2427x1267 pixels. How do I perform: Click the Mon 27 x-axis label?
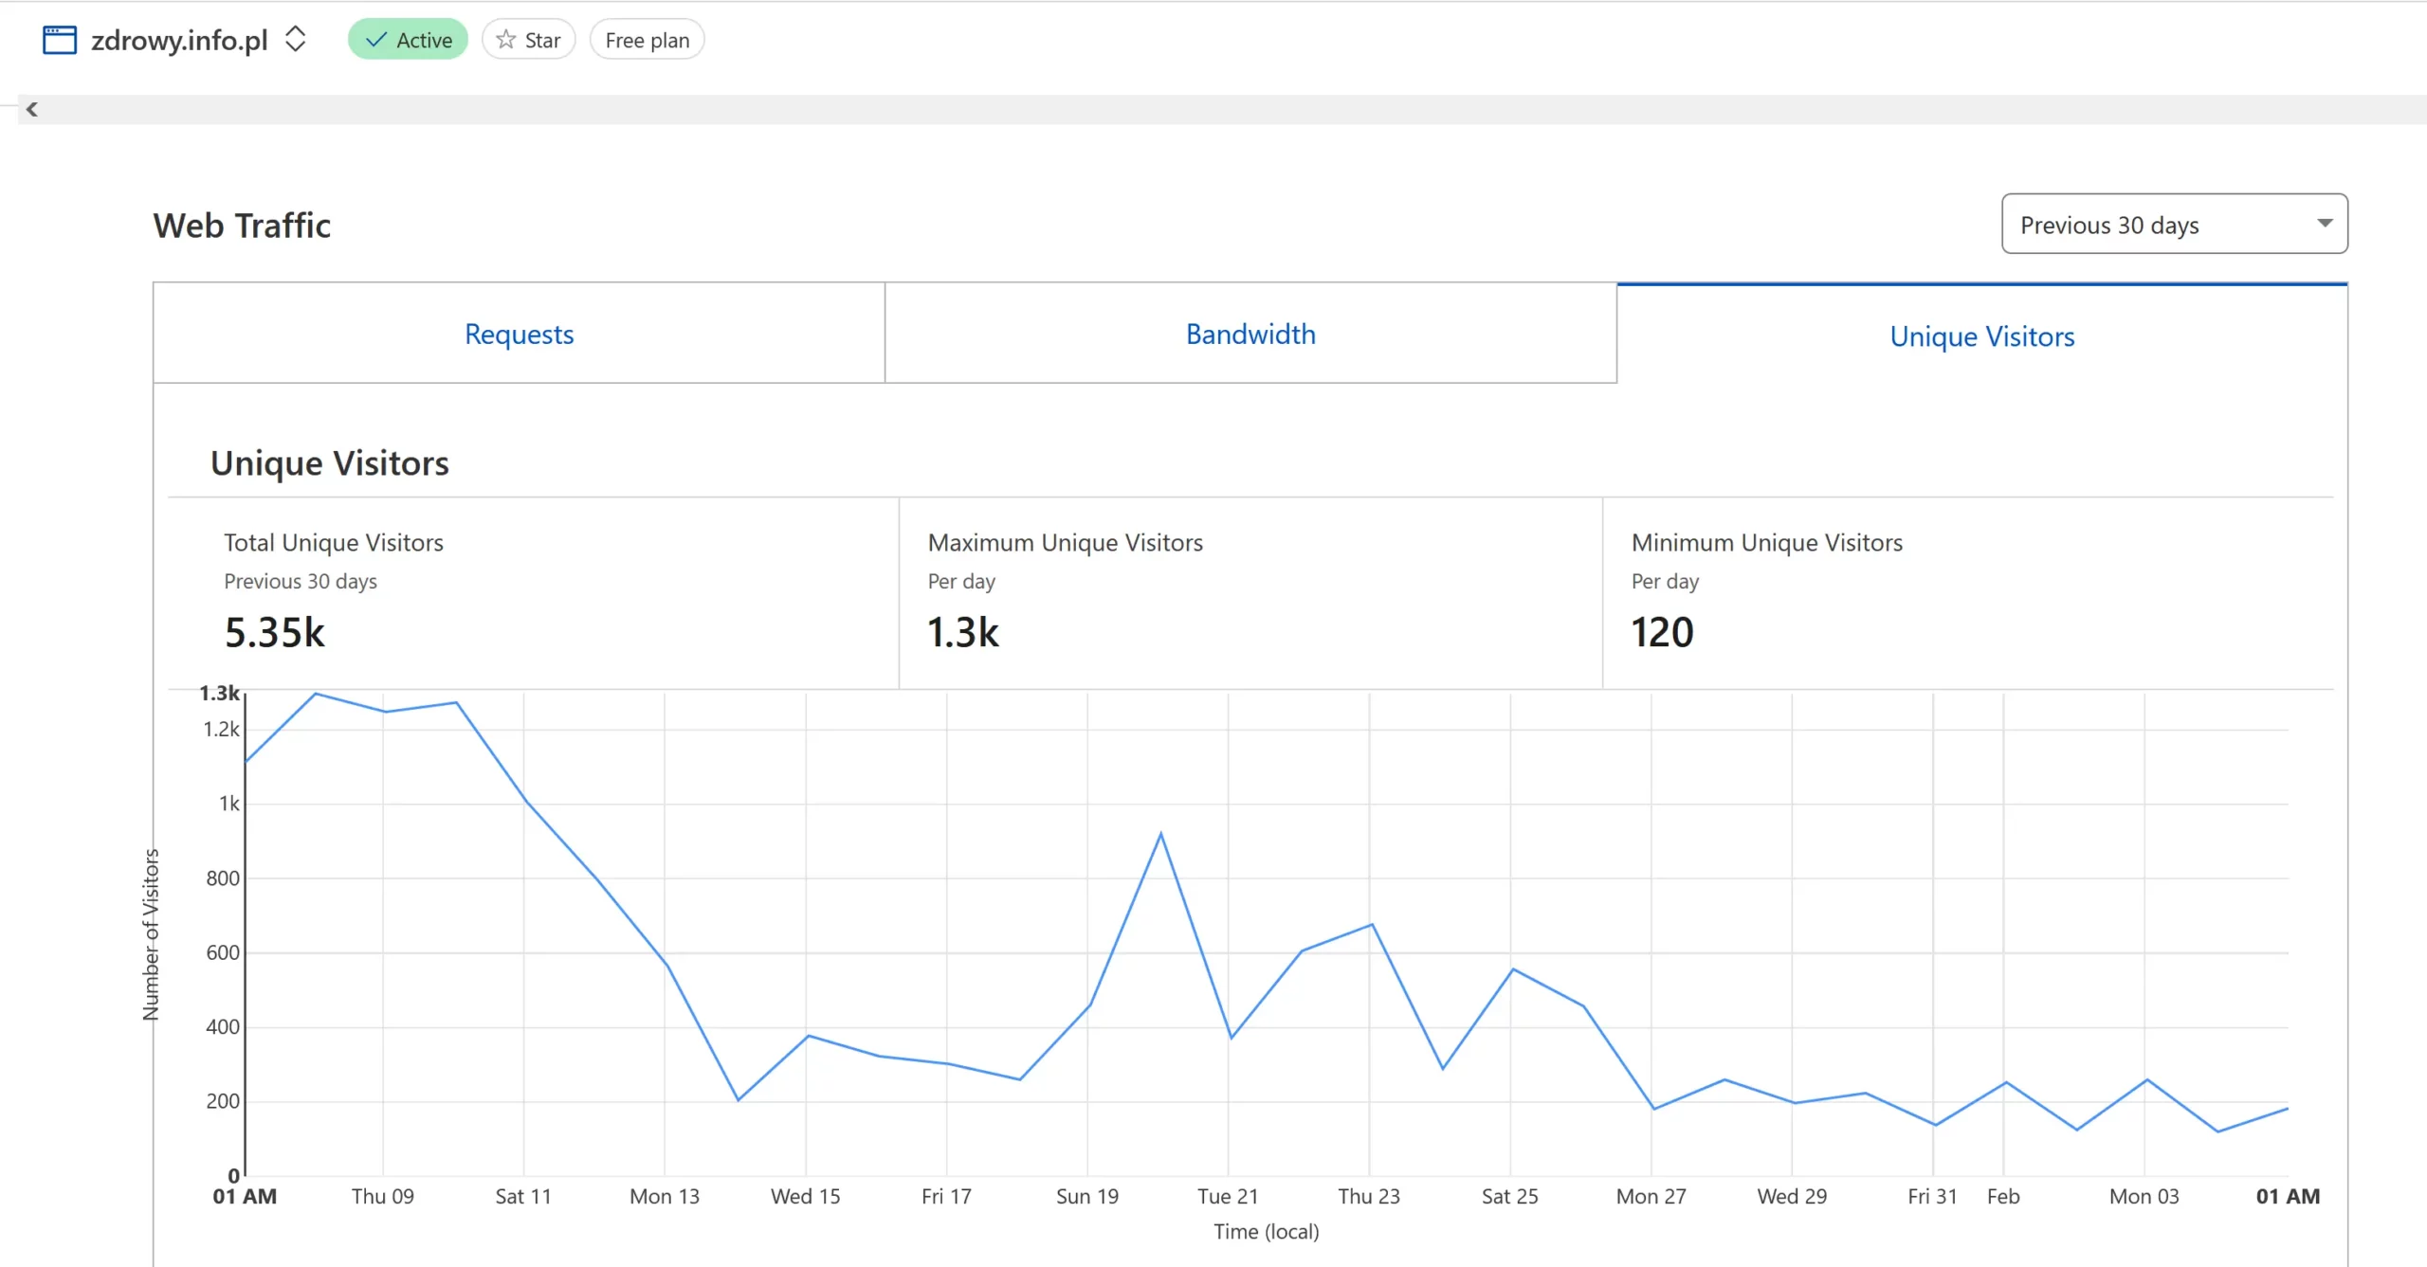click(1651, 1196)
